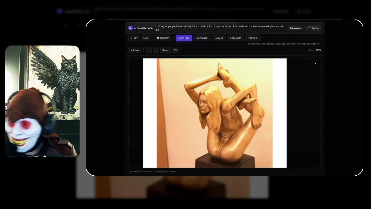Download the current file
The height and width of the screenshot is (209, 371).
(x=202, y=38)
